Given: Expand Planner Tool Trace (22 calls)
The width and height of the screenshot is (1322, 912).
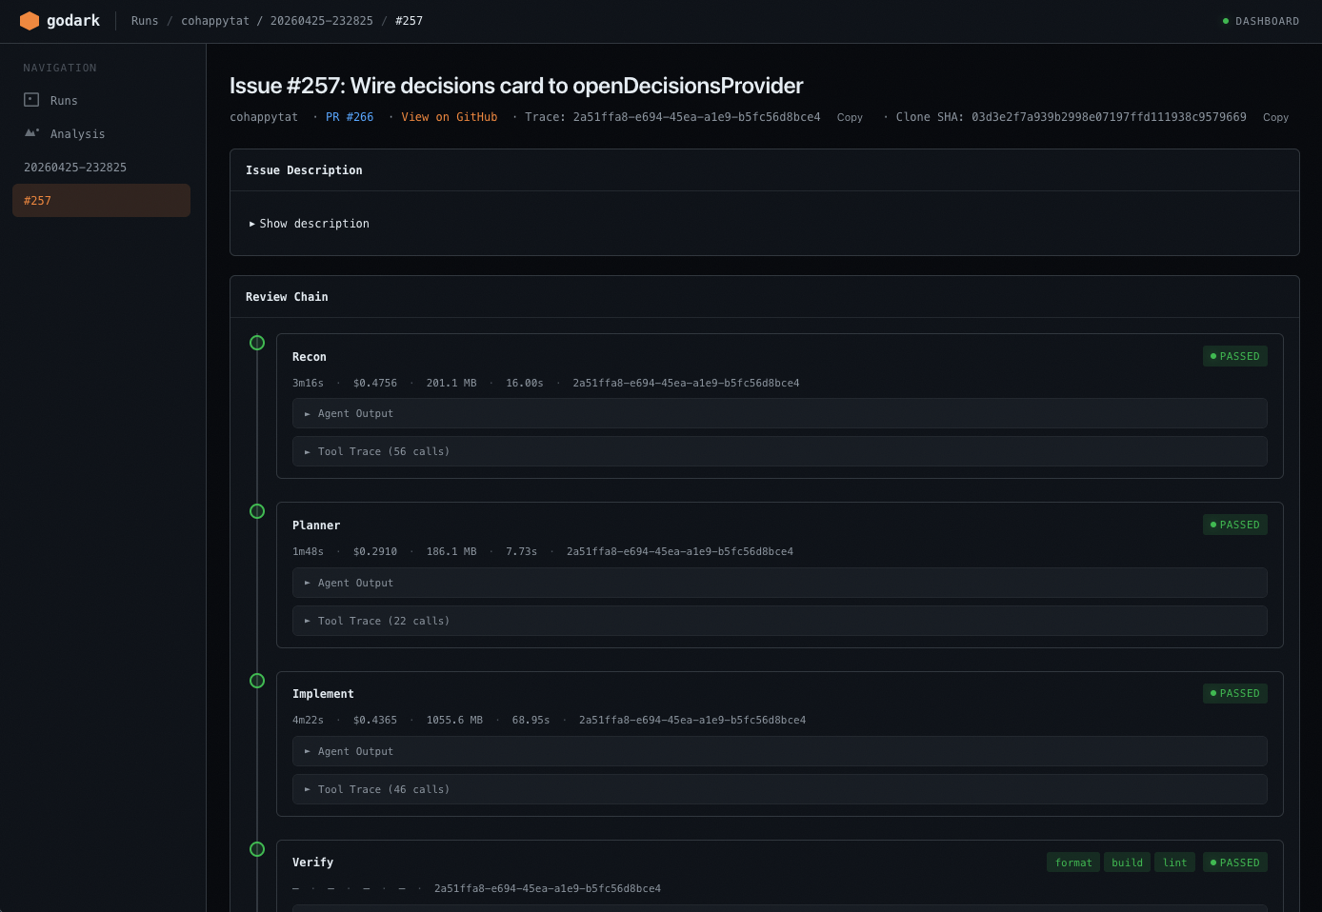Looking at the screenshot, I should point(779,621).
